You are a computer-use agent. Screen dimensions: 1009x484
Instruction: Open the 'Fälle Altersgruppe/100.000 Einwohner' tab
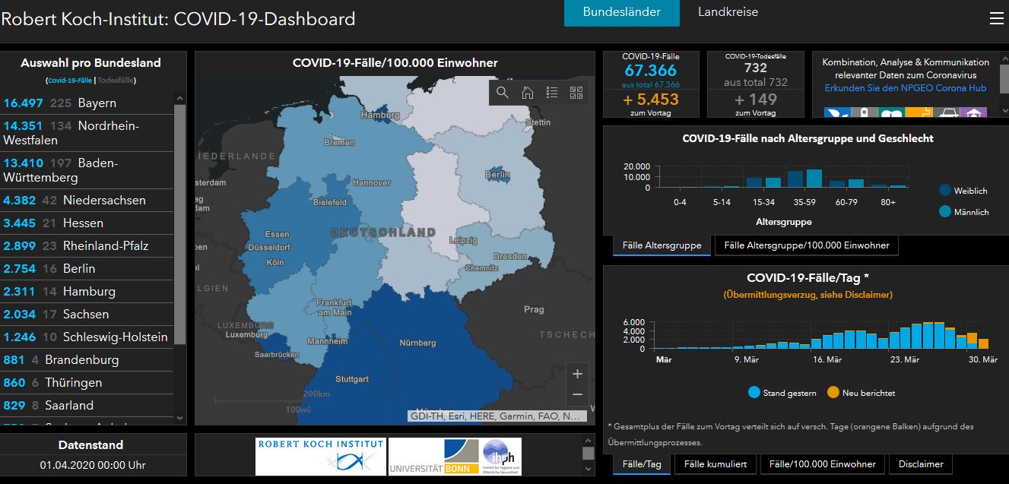[806, 245]
